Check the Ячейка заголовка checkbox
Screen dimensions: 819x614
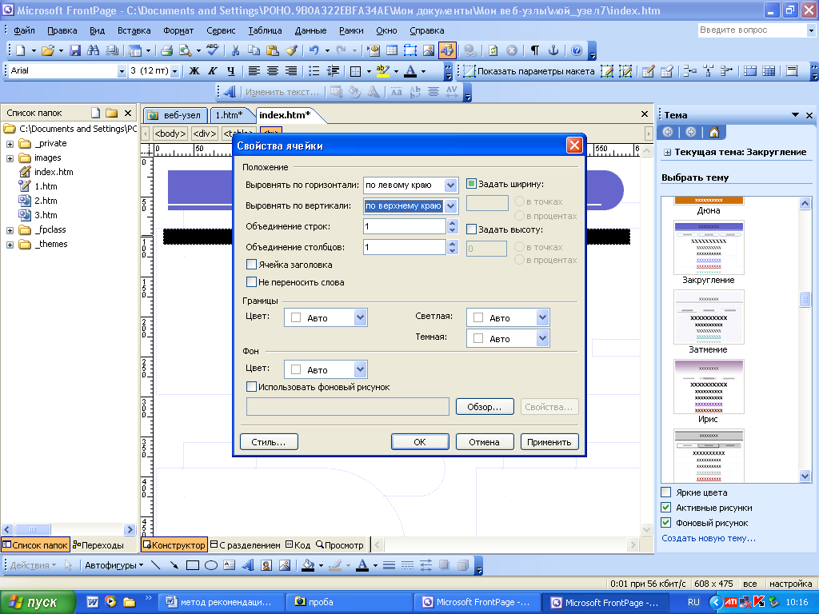pos(251,265)
